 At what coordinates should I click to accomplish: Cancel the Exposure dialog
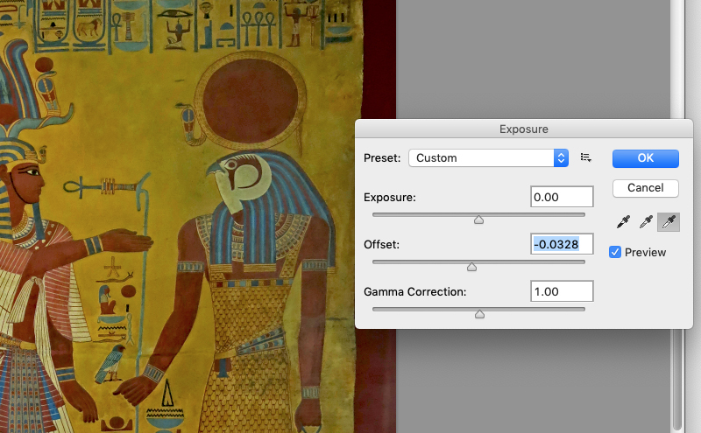point(646,188)
